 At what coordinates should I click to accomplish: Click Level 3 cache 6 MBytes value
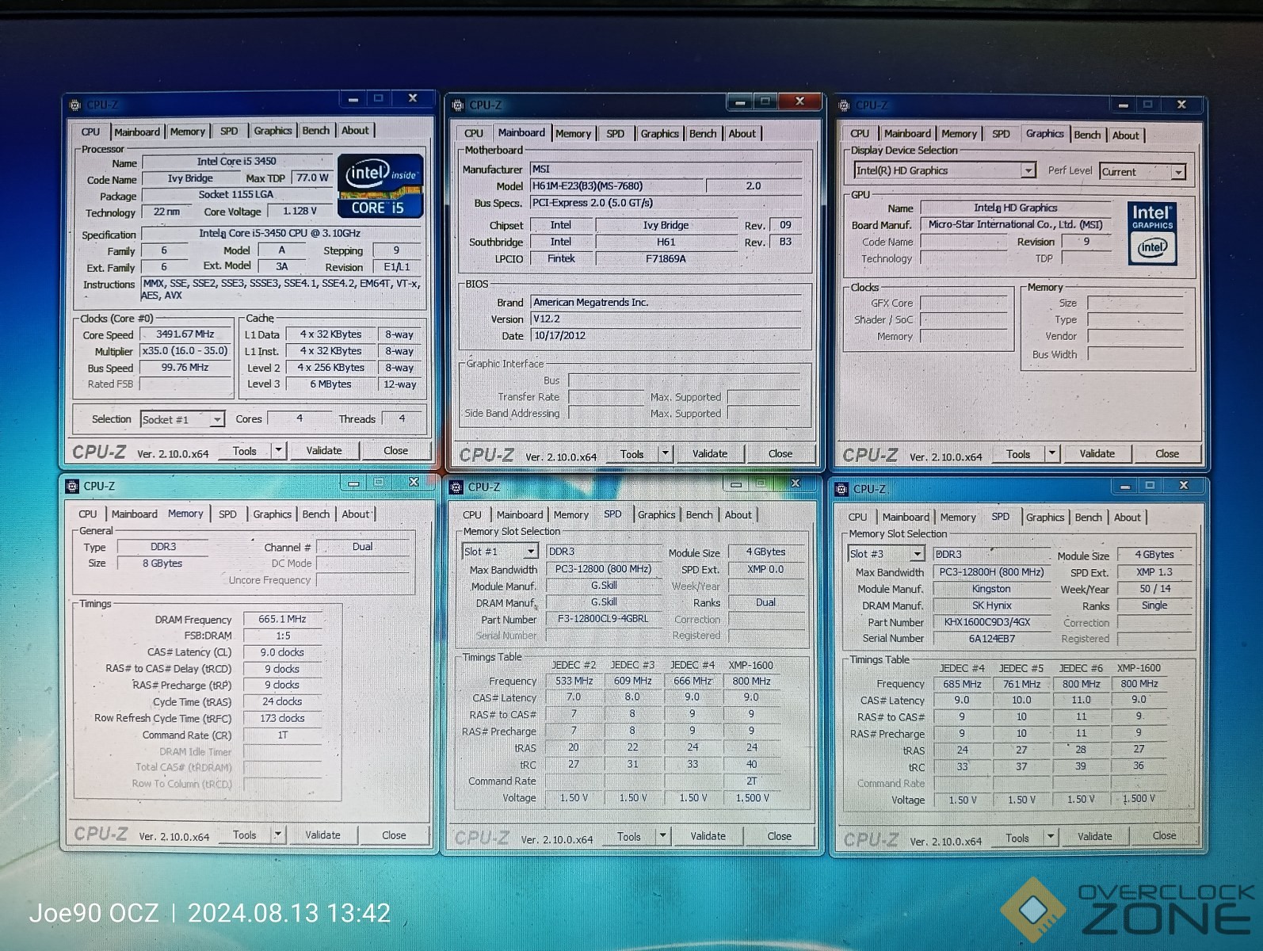(x=330, y=384)
